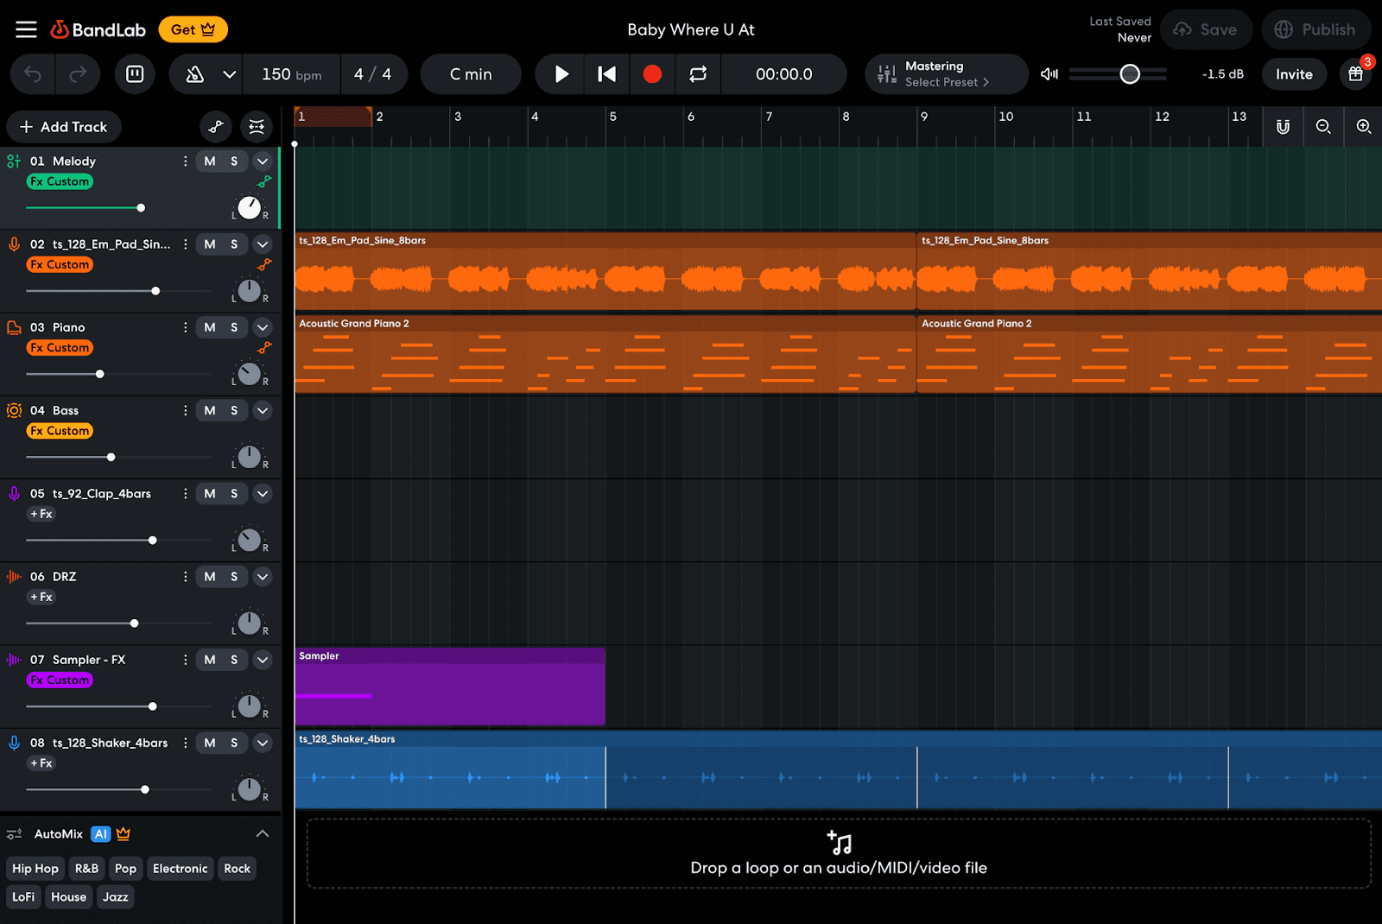The image size is (1382, 924).
Task: Click the Save button
Action: 1206,29
